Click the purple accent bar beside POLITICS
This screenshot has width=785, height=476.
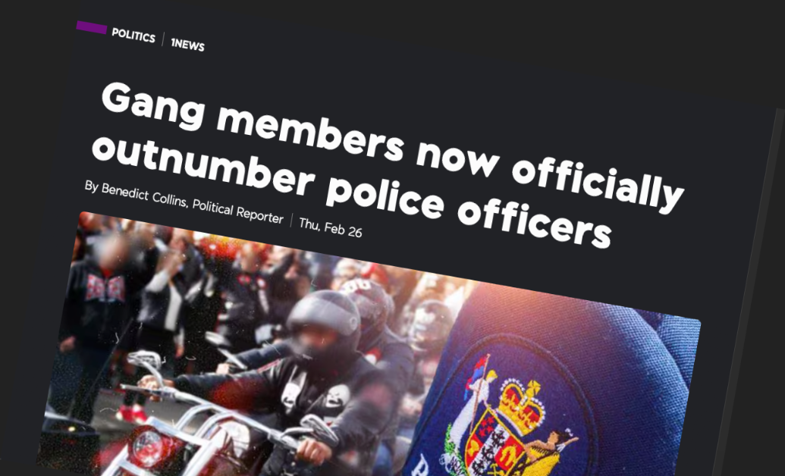[92, 27]
